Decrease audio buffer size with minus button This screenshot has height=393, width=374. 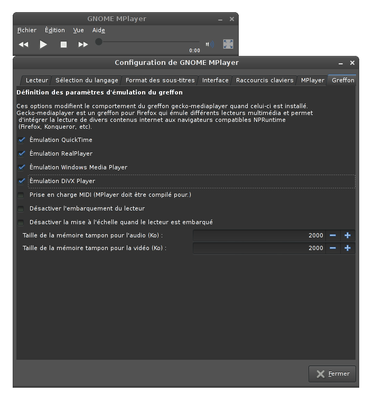click(x=333, y=236)
